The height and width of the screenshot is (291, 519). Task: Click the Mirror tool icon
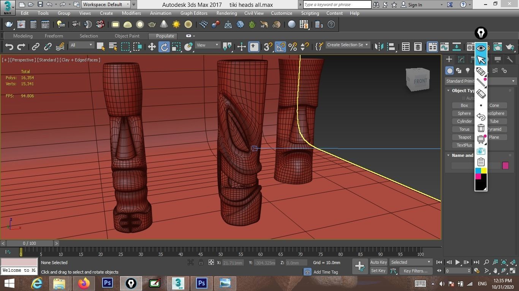coord(379,47)
